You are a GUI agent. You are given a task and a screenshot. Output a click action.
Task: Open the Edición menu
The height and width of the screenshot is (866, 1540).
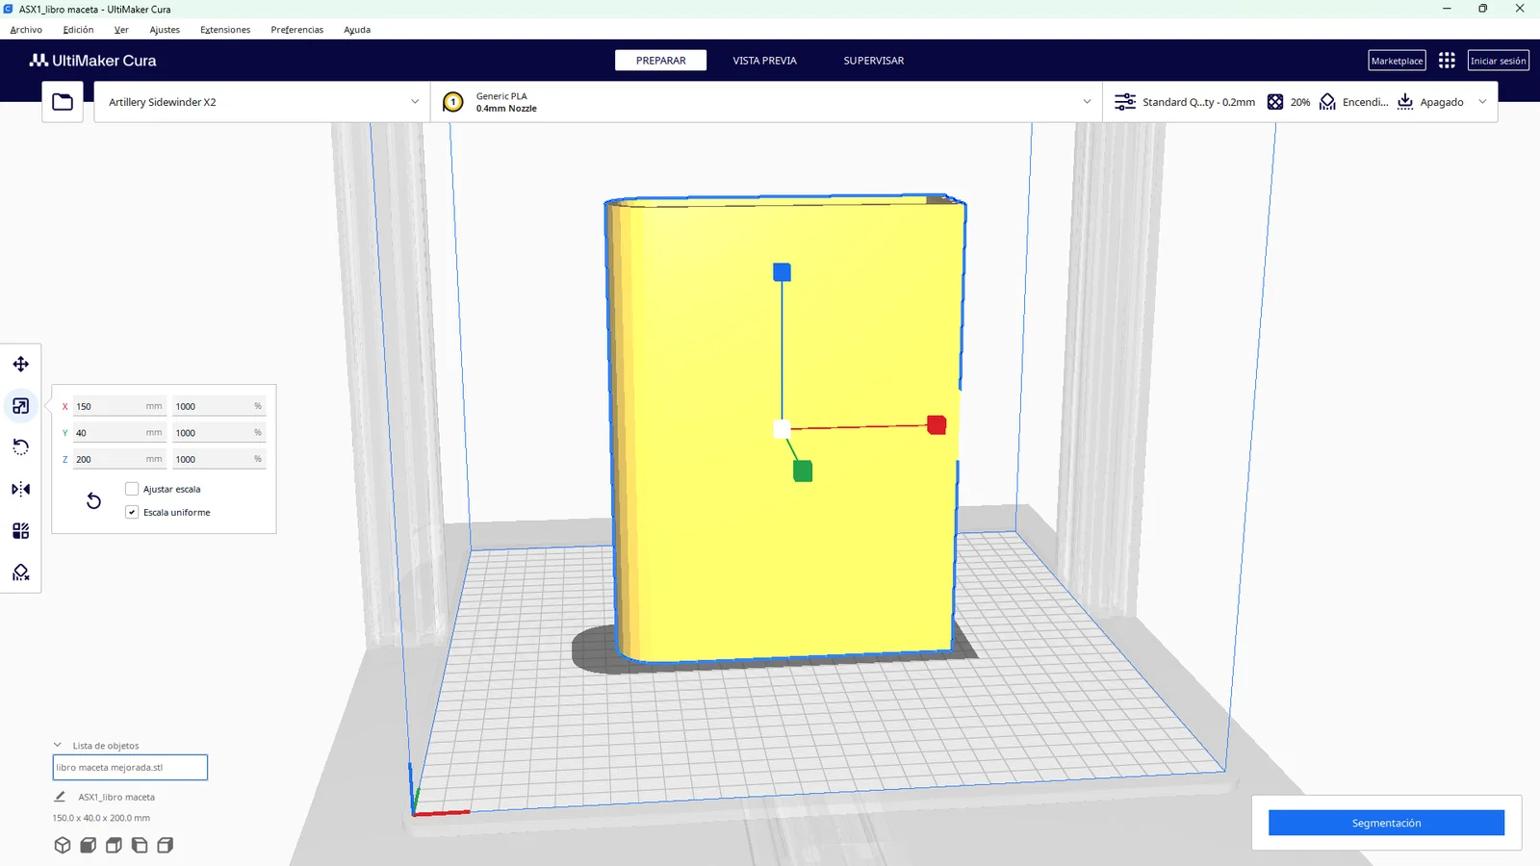78,30
